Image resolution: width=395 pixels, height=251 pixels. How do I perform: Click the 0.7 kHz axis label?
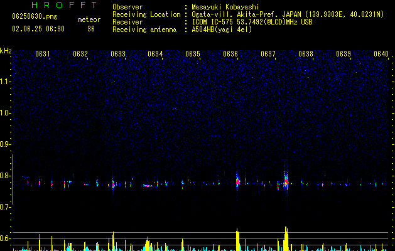point(6,207)
